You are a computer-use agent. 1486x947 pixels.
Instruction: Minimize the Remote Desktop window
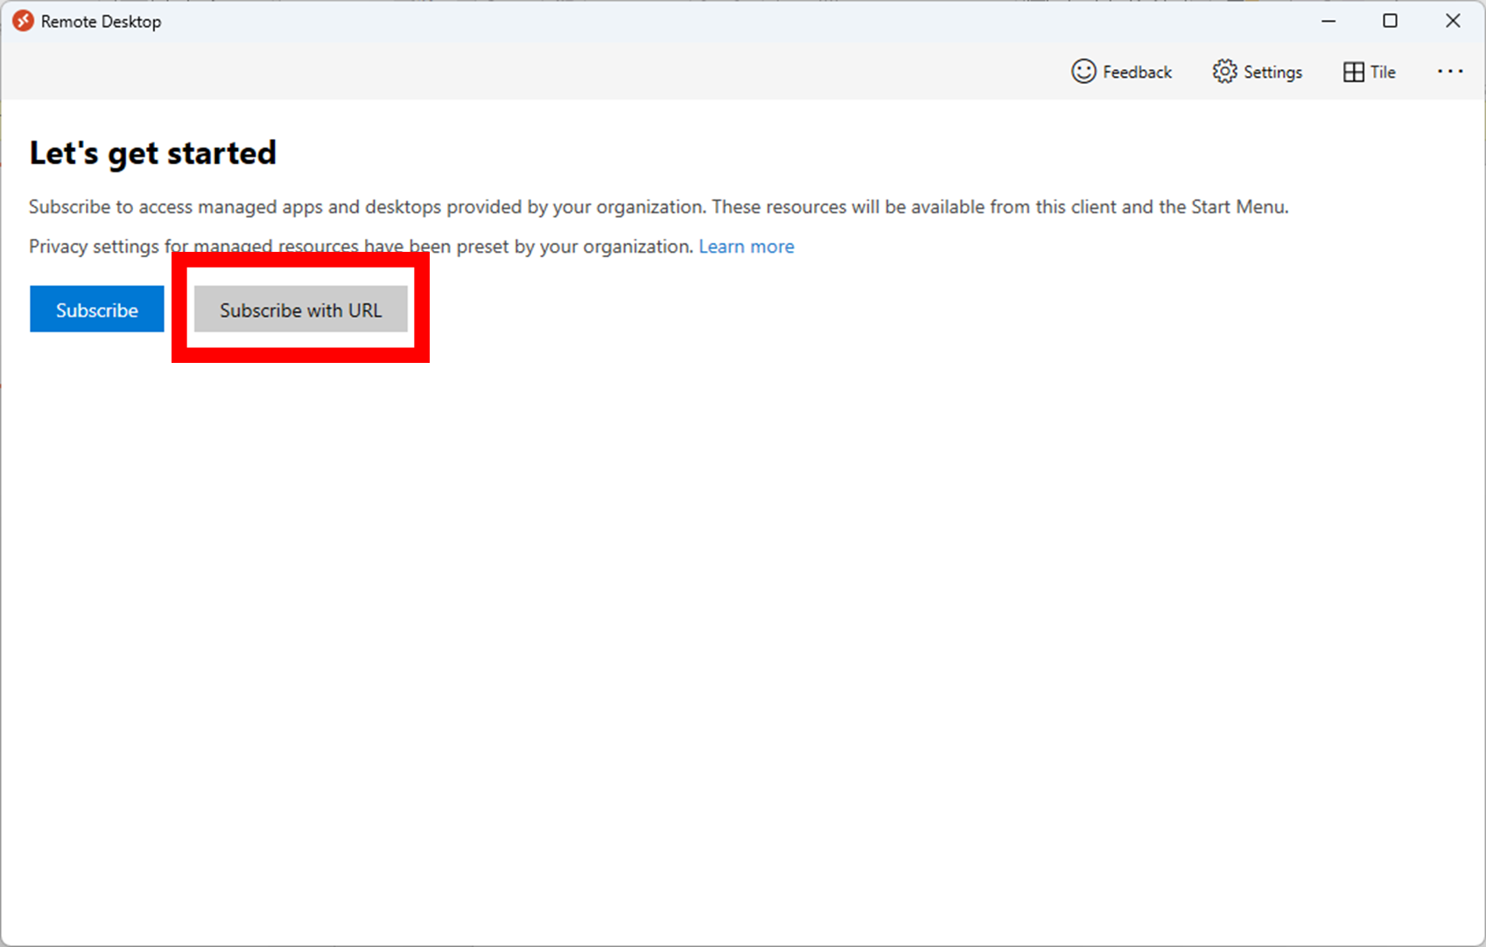1328,21
